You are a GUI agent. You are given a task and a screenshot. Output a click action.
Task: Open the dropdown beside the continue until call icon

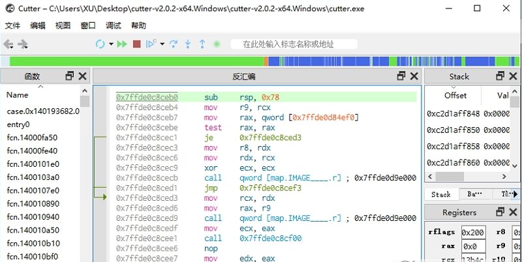162,44
